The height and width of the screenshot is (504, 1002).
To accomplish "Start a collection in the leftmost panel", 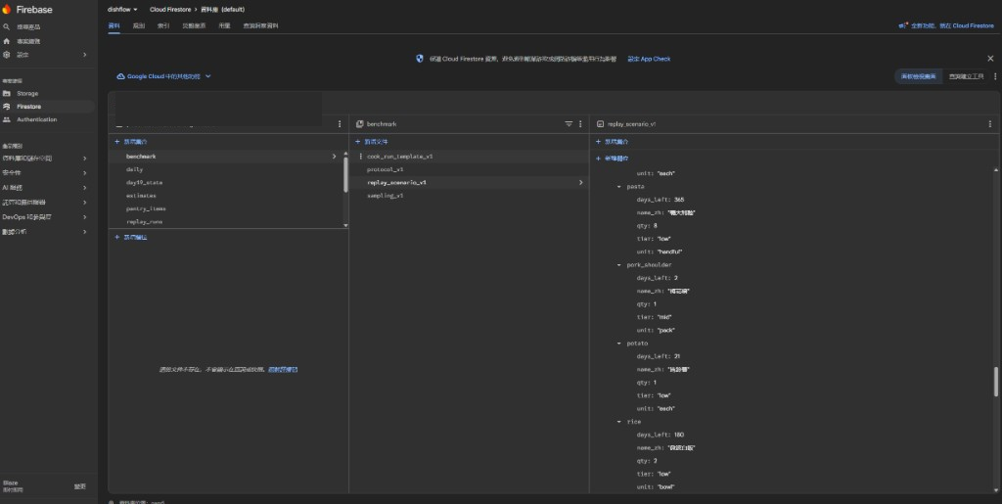I will (130, 142).
